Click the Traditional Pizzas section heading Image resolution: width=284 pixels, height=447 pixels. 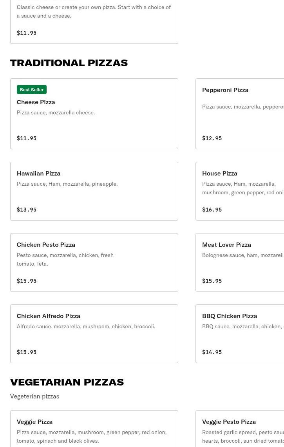(x=69, y=63)
